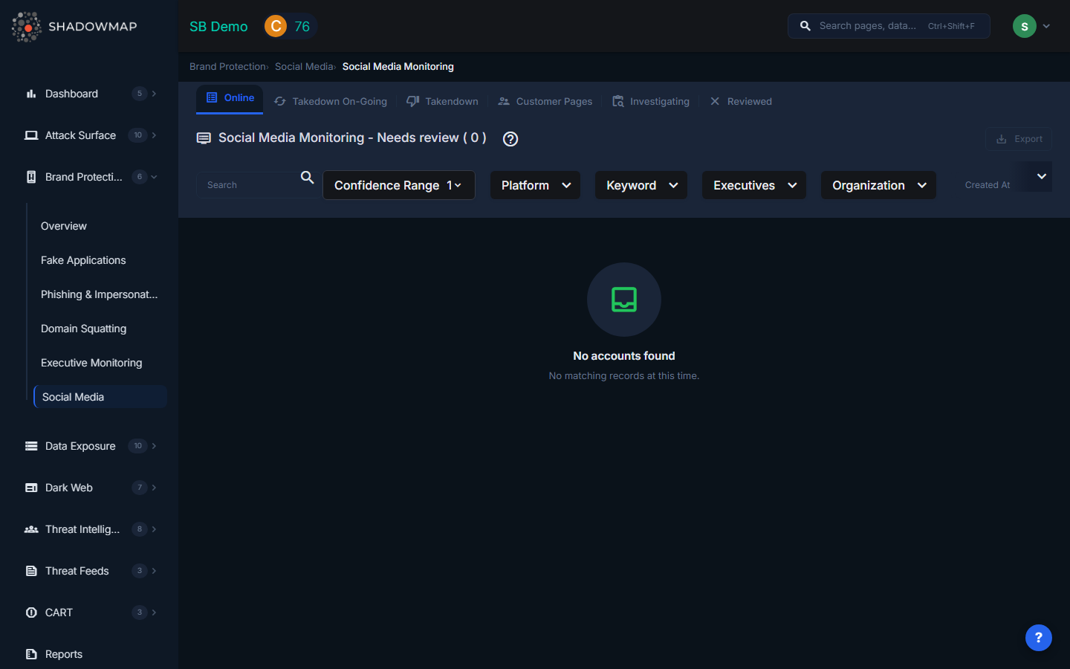Click the ShadowMap logo icon
Image resolution: width=1070 pixels, height=669 pixels.
click(27, 27)
